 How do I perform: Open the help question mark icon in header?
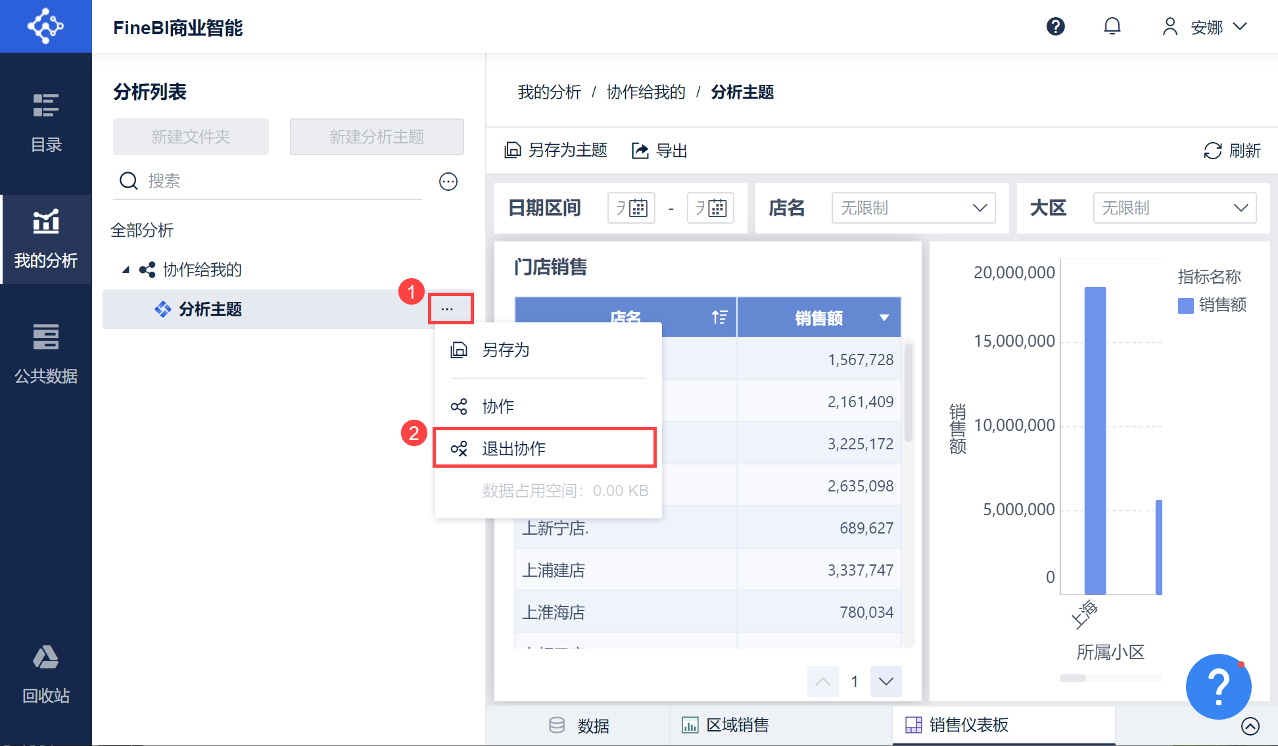1055,27
